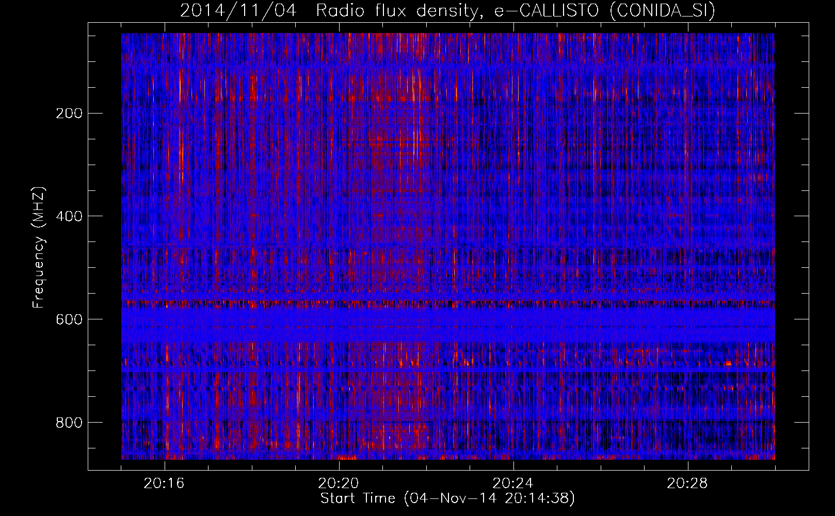The image size is (835, 516).
Task: Click the 600 frequency tick label
Action: [69, 319]
